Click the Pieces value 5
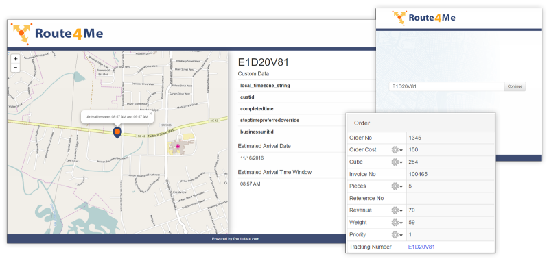Screen dimensions: 549x263 (x=410, y=186)
